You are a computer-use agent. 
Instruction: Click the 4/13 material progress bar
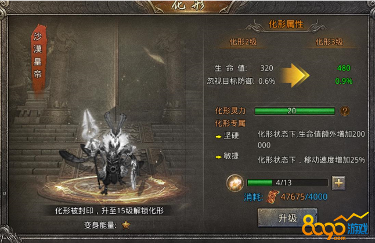(x=287, y=183)
